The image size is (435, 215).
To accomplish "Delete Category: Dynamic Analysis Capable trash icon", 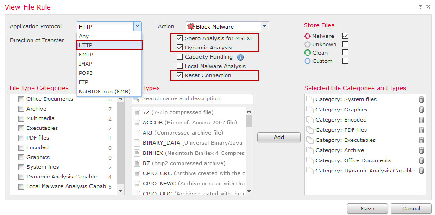I will tap(422, 171).
